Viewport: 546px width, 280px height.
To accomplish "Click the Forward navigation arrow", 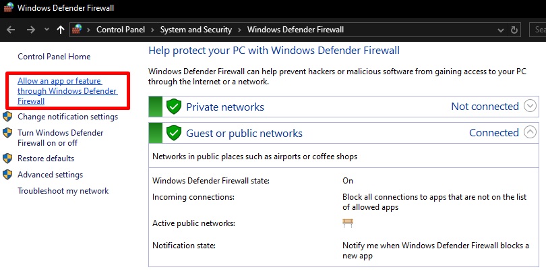I will click(30, 30).
